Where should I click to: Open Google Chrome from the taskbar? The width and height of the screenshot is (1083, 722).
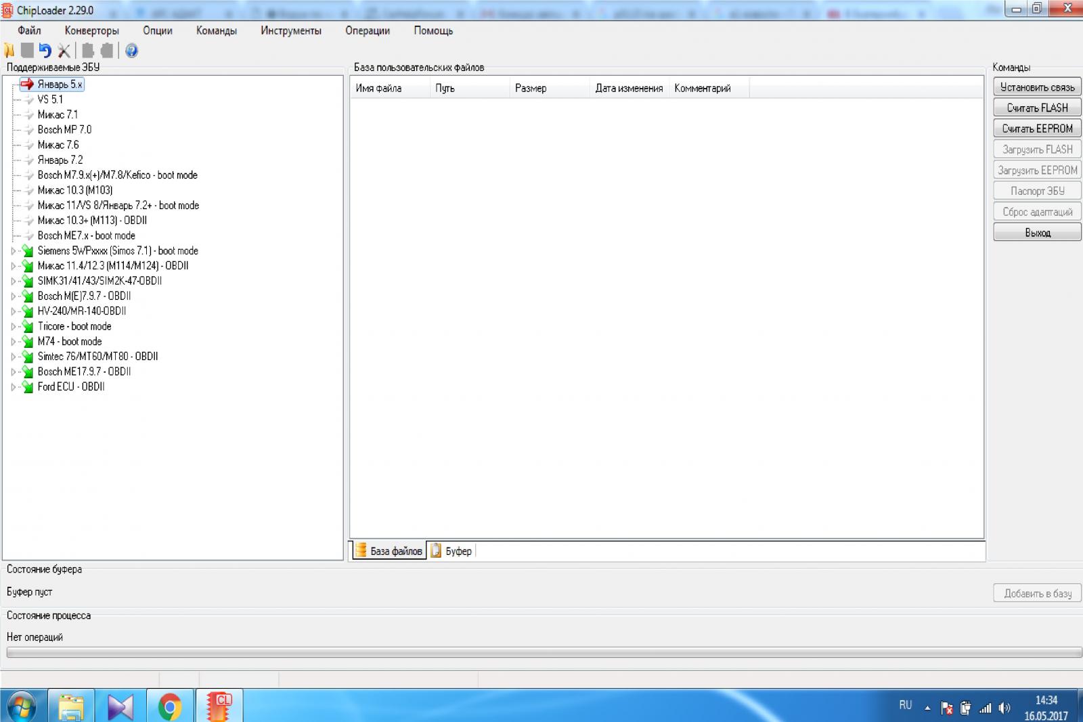[169, 707]
